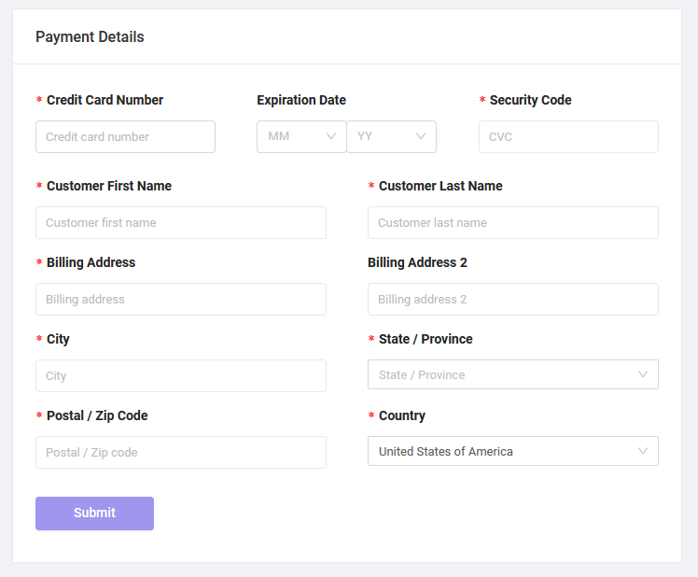698x577 pixels.
Task: Select the Billing address input
Action: coord(181,299)
